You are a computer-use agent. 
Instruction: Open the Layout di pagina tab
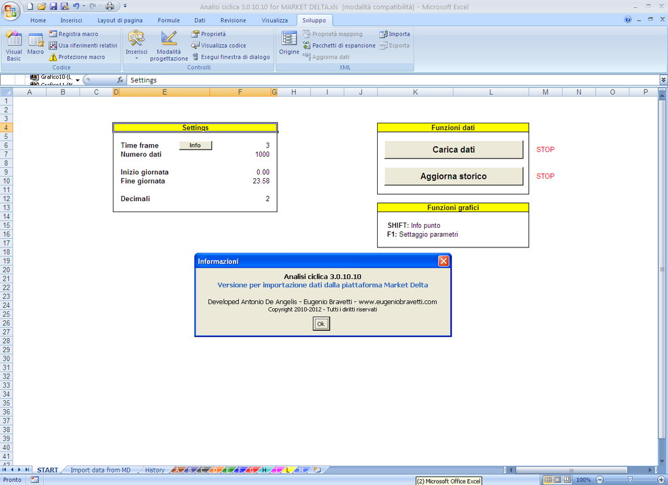pyautogui.click(x=120, y=20)
